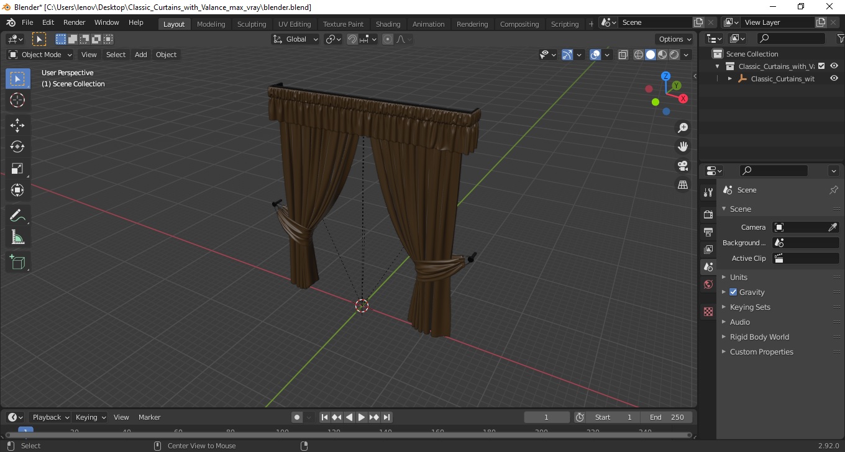Image resolution: width=845 pixels, height=452 pixels.
Task: Open the Keying dropdown
Action: (x=91, y=417)
